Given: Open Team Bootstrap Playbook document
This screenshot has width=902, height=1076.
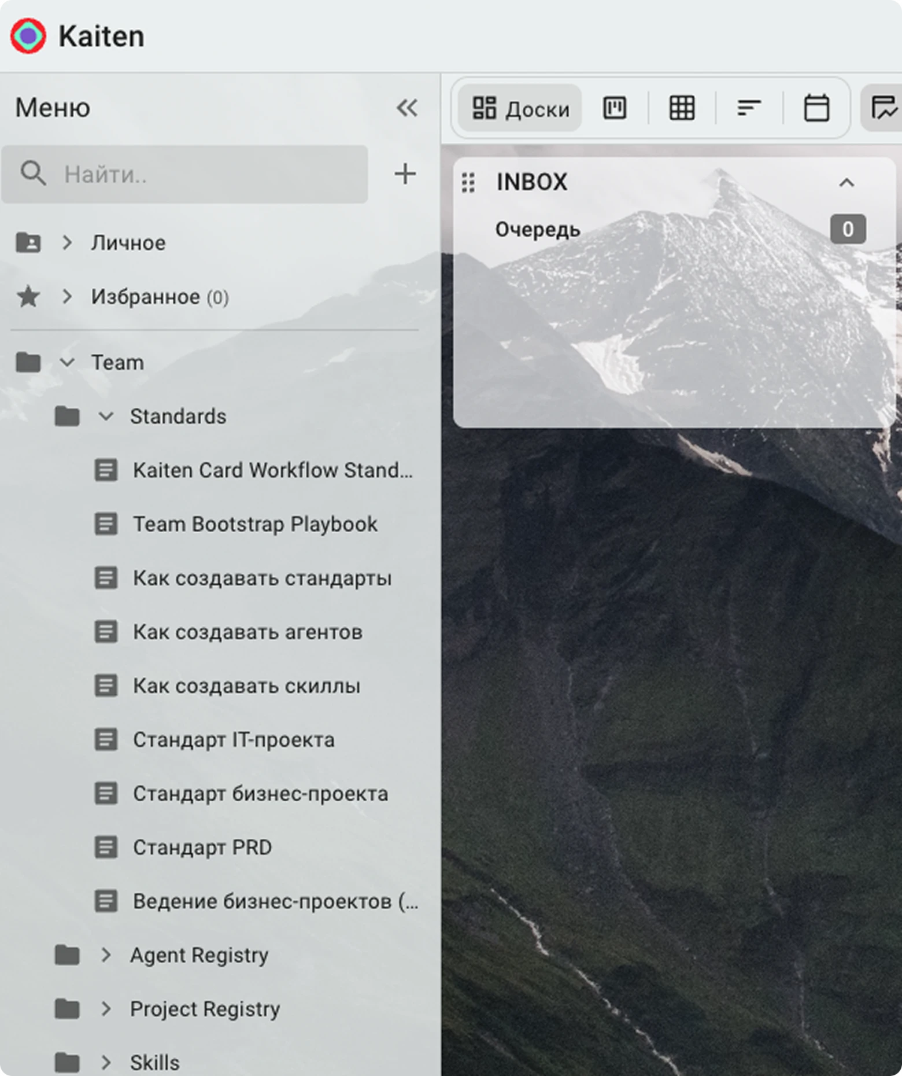Looking at the screenshot, I should [255, 524].
